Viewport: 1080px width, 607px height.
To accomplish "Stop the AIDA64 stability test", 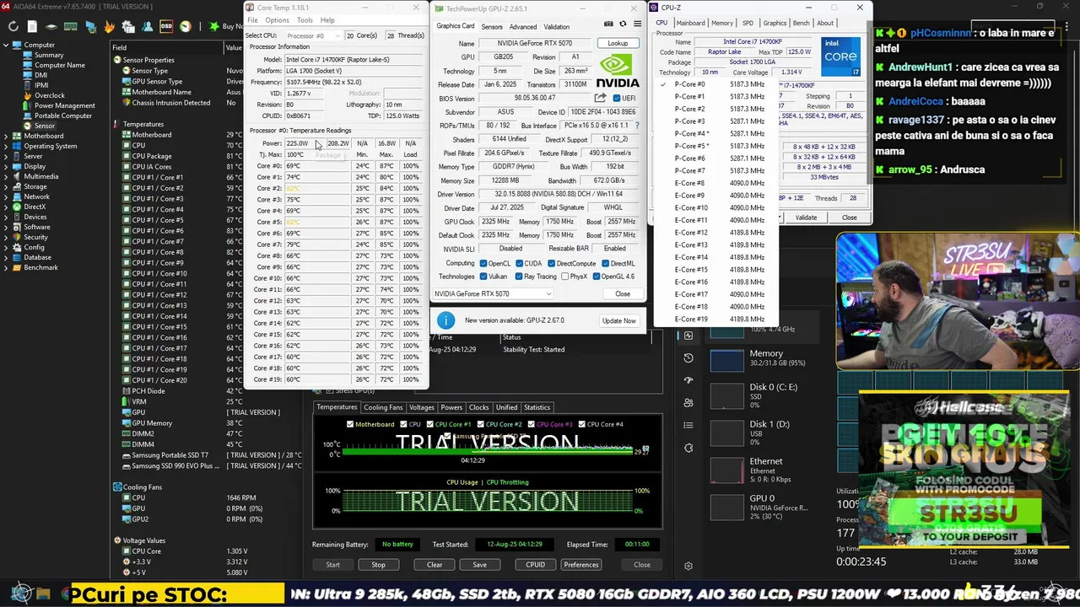I will (378, 565).
